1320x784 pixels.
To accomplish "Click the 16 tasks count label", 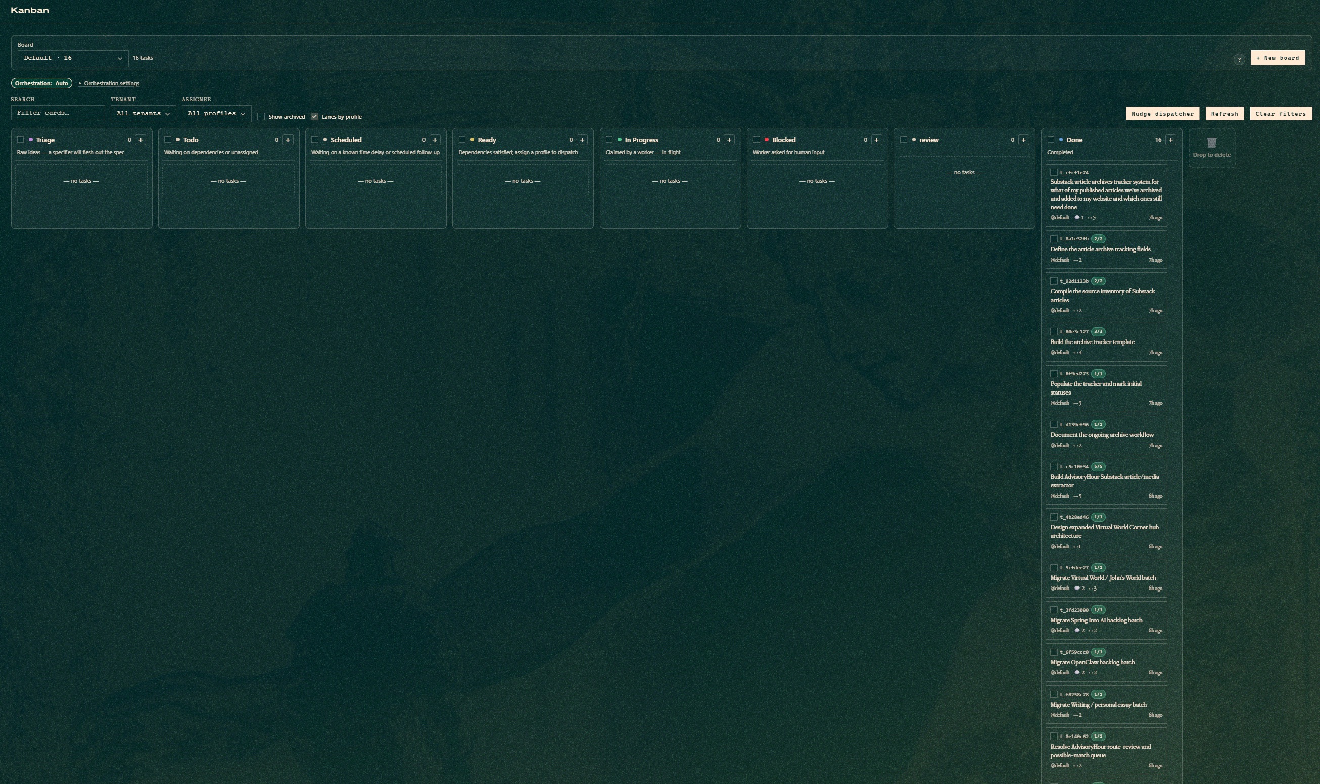I will [x=143, y=58].
